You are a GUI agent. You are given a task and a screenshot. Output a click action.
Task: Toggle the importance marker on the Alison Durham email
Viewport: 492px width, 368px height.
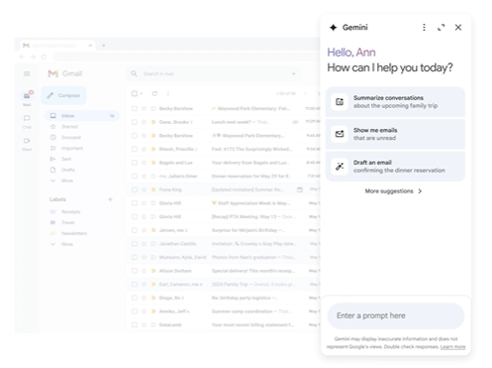tap(153, 271)
